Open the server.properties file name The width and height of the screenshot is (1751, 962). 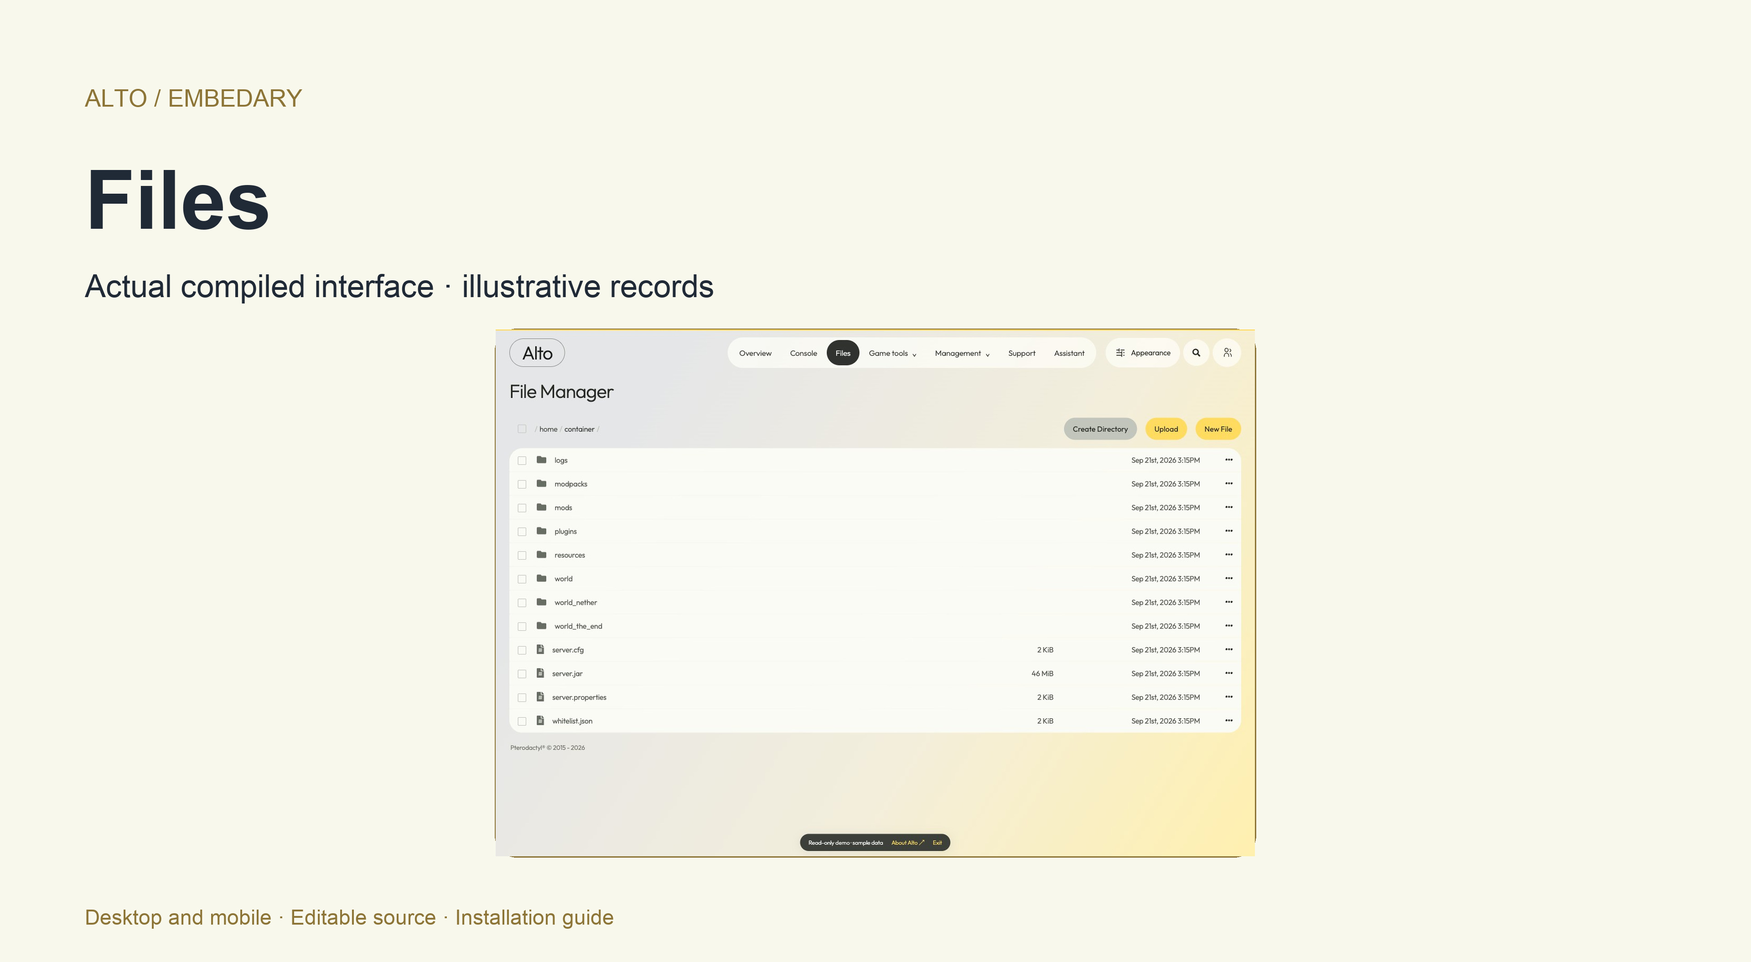click(x=579, y=697)
